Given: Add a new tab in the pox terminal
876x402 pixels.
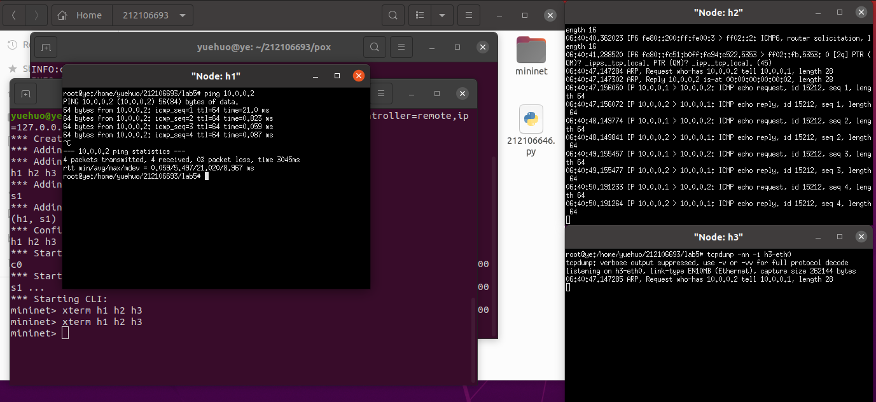Looking at the screenshot, I should [x=46, y=47].
